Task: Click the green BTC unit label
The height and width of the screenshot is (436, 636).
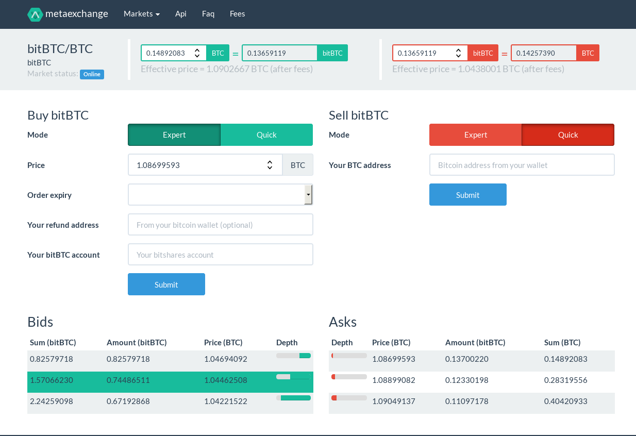Action: coord(218,53)
